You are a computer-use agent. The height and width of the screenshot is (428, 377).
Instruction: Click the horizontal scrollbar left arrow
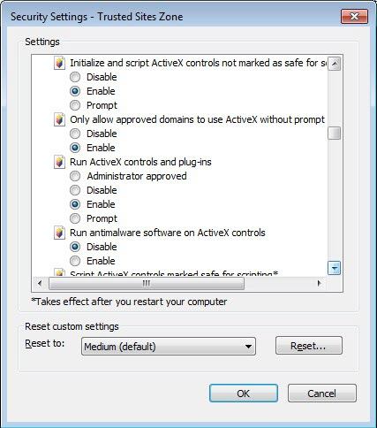pos(40,283)
